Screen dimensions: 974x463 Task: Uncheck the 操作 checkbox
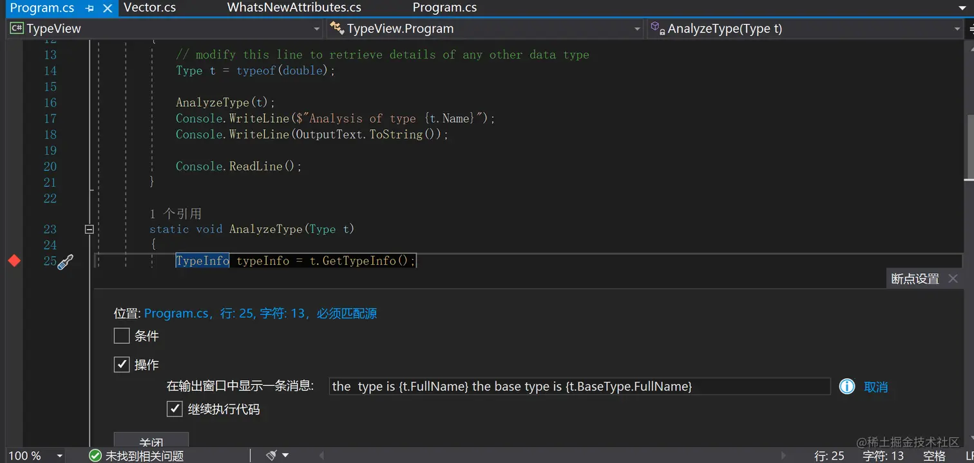(122, 365)
